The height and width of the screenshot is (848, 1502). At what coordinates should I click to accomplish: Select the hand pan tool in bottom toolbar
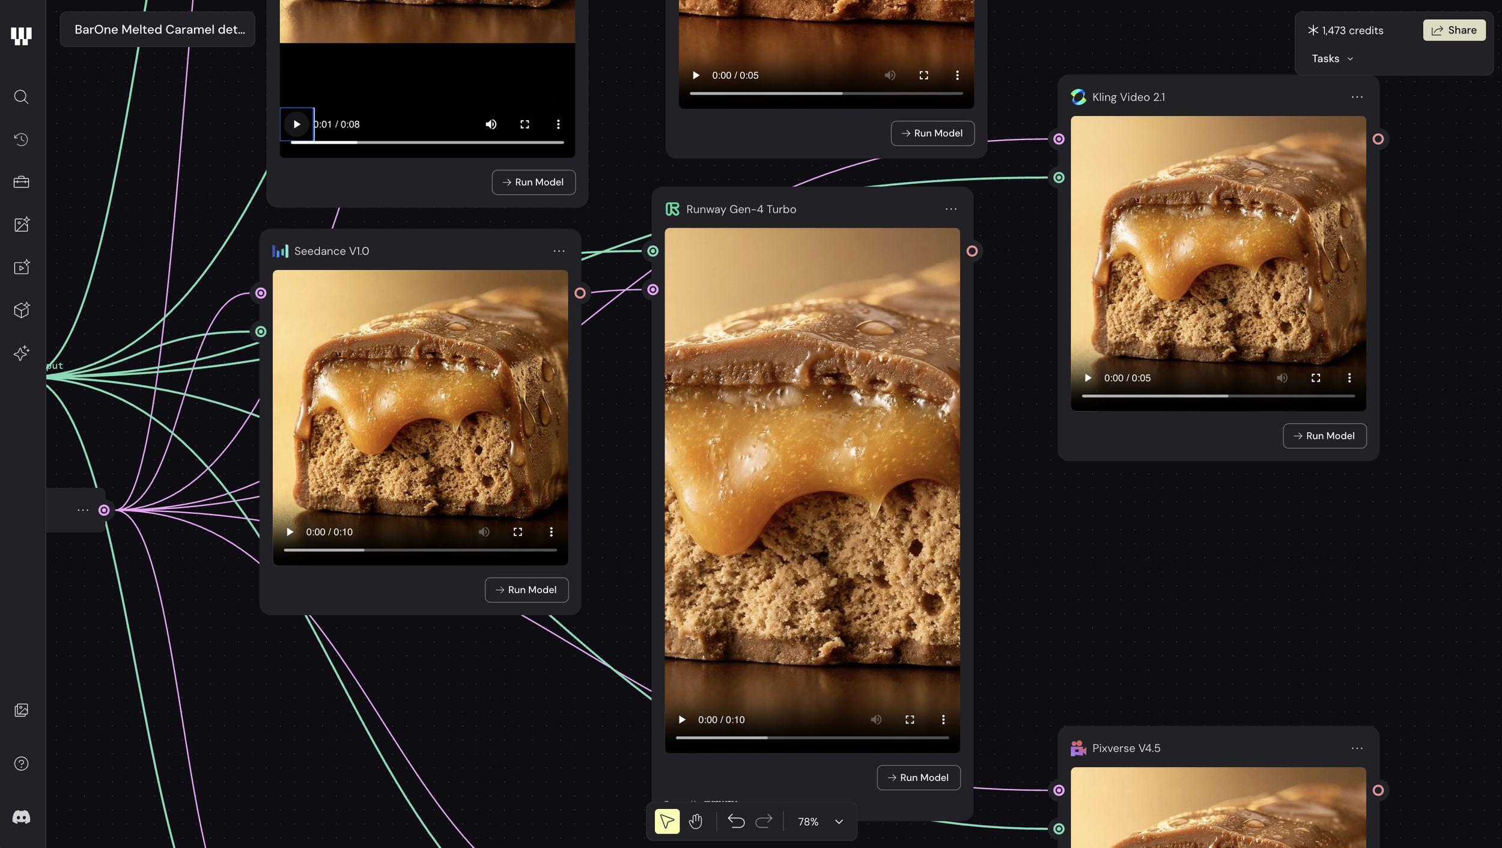coord(696,820)
